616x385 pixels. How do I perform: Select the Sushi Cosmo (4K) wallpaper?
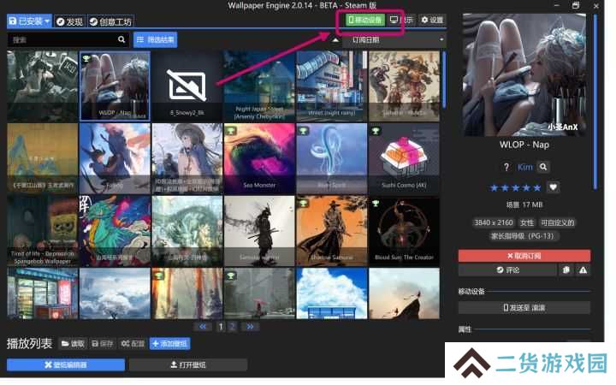click(404, 158)
